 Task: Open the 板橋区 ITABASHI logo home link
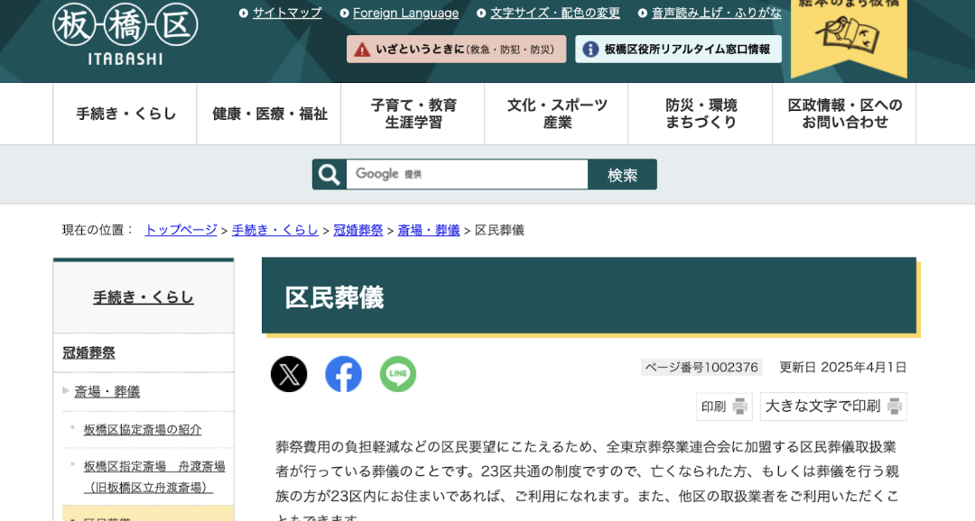125,32
